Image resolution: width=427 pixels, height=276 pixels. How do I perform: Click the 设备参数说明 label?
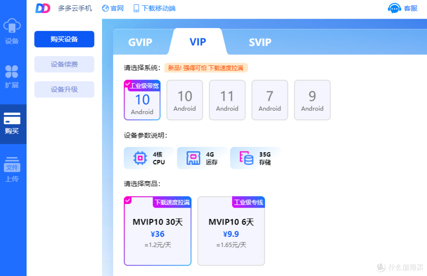coord(145,135)
